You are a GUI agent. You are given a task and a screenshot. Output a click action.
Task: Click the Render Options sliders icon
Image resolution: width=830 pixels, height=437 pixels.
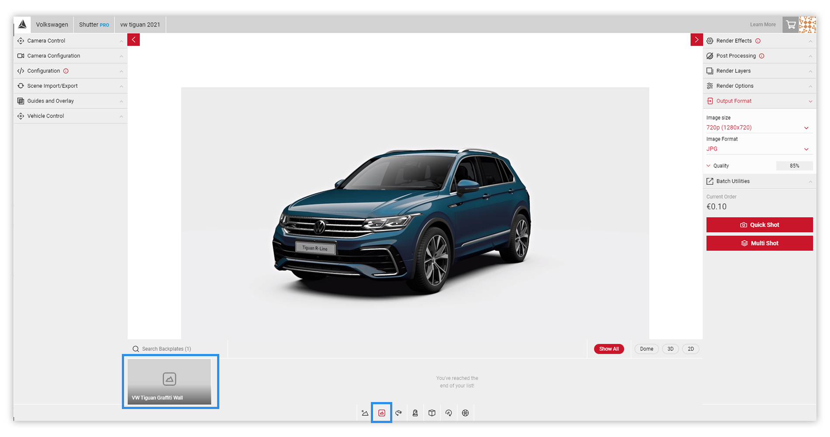coord(710,86)
